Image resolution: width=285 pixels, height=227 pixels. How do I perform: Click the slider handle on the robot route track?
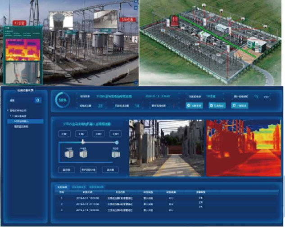(x=83, y=142)
